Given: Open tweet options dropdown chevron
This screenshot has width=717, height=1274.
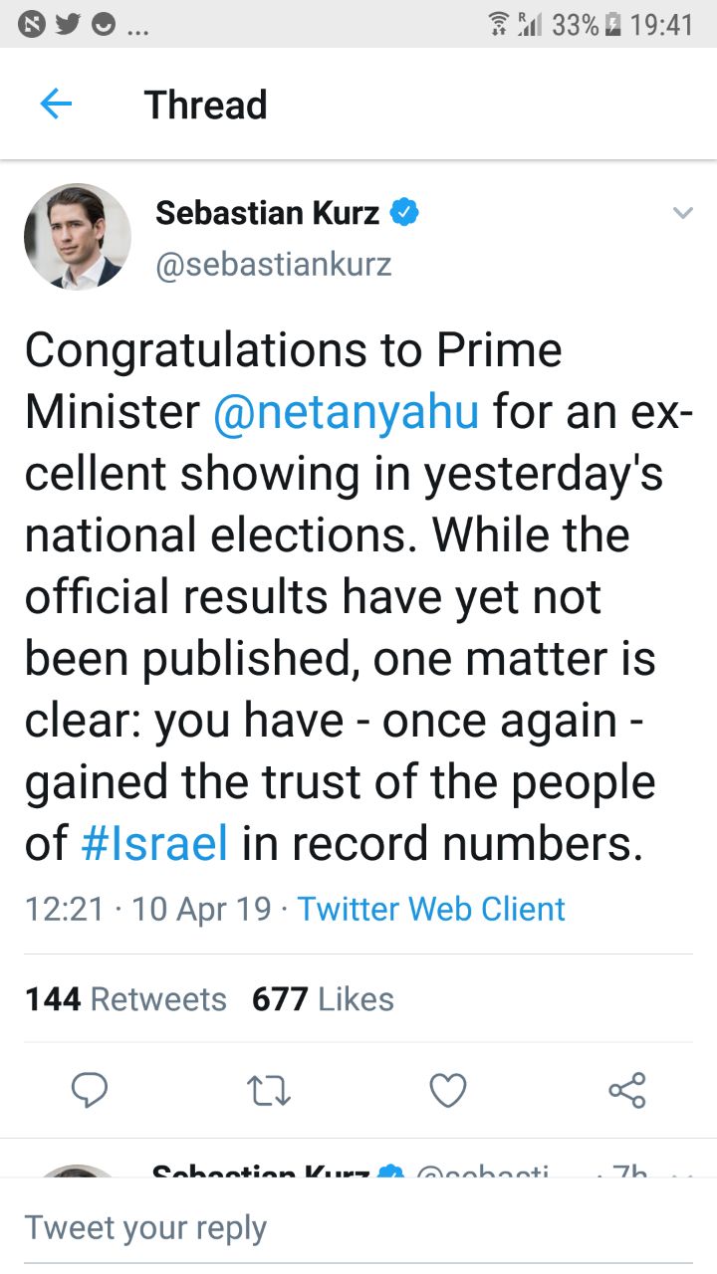Looking at the screenshot, I should (x=682, y=213).
